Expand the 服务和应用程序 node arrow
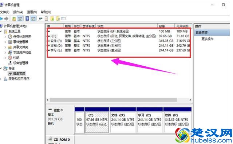The height and width of the screenshot is (144, 233). click(1, 79)
